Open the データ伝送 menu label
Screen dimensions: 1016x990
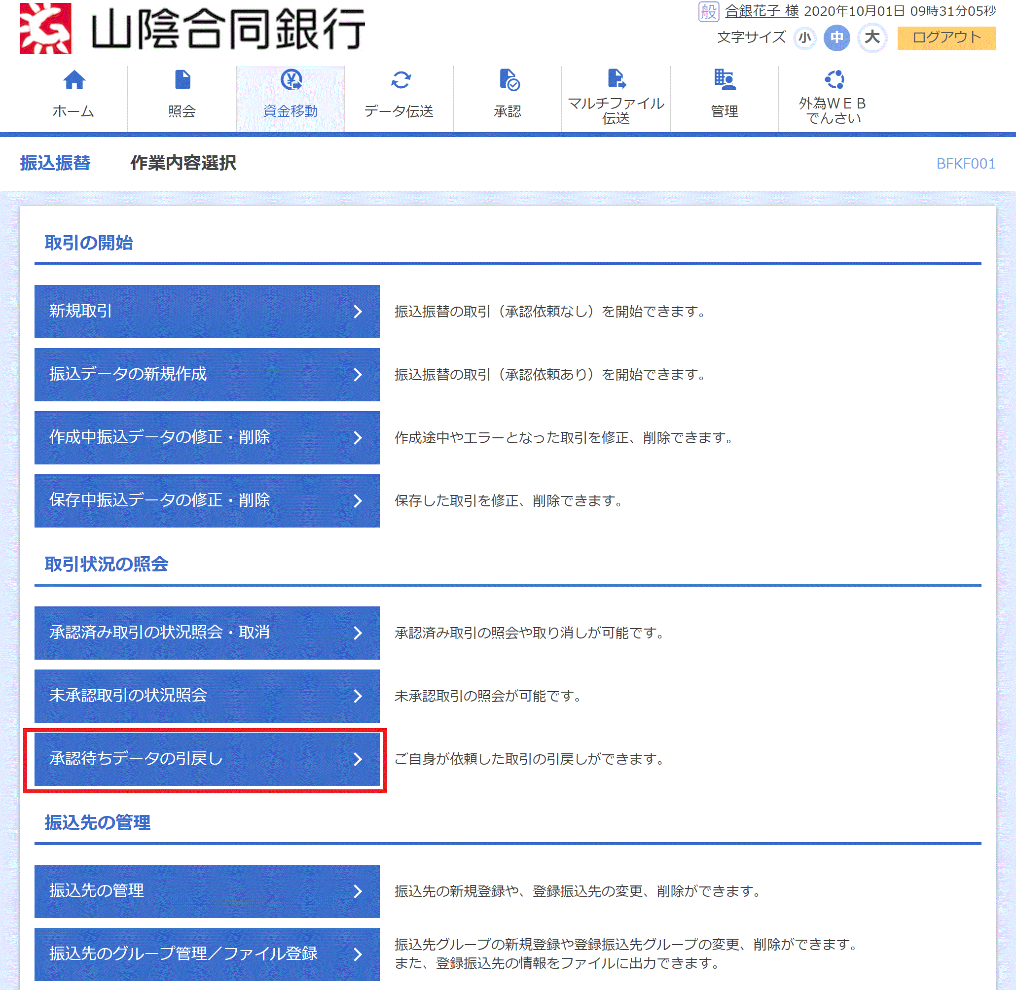[x=399, y=111]
